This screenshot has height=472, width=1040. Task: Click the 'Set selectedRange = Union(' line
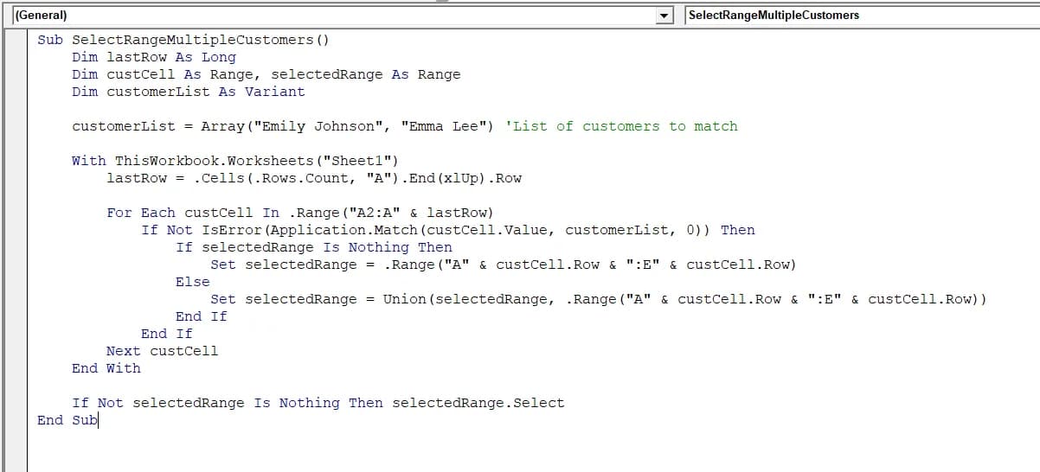coord(599,299)
